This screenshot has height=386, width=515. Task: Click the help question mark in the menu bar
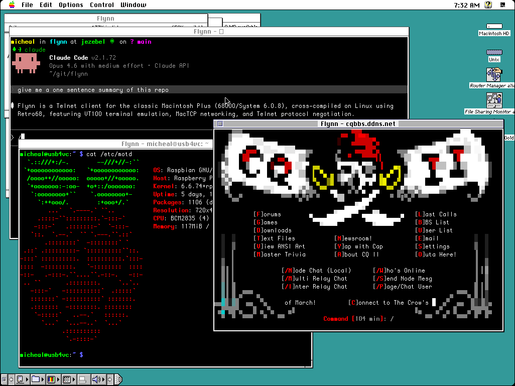[x=487, y=5]
